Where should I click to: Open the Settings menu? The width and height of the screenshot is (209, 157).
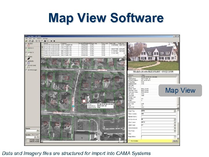click(45, 38)
